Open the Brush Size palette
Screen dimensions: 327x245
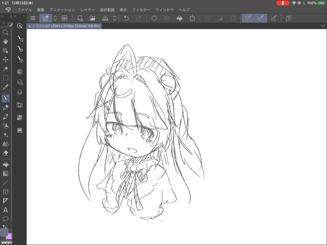tap(20, 59)
